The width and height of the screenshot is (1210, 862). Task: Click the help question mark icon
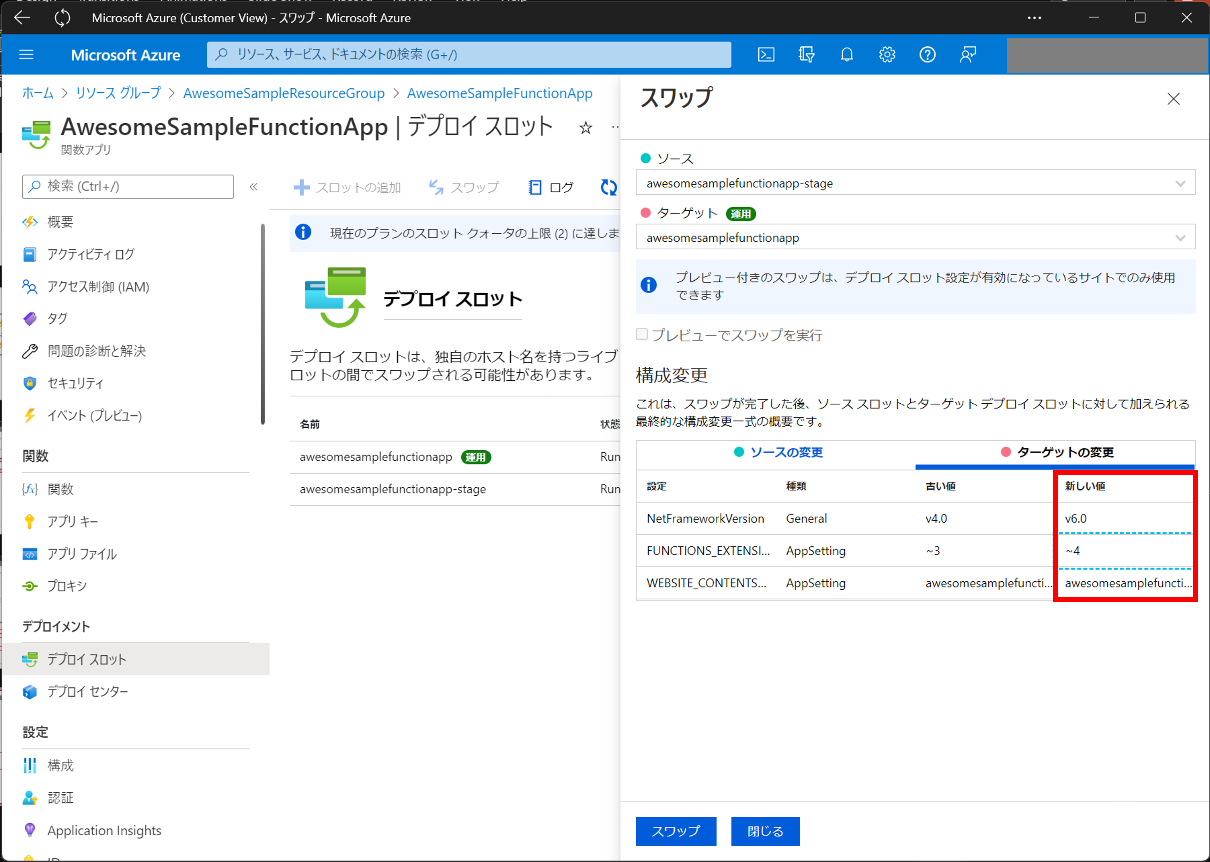click(x=927, y=55)
